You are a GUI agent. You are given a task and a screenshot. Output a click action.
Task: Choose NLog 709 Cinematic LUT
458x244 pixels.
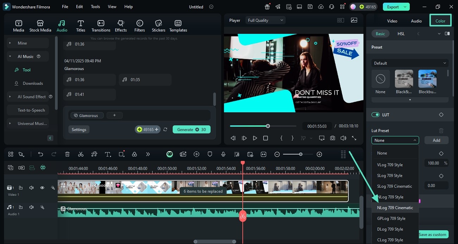[395, 208]
